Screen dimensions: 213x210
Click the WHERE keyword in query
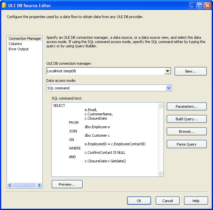[x=75, y=148]
